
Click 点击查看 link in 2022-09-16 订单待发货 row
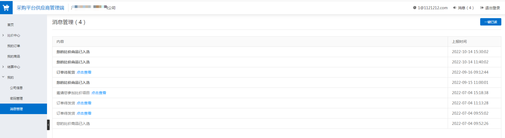pos(84,72)
